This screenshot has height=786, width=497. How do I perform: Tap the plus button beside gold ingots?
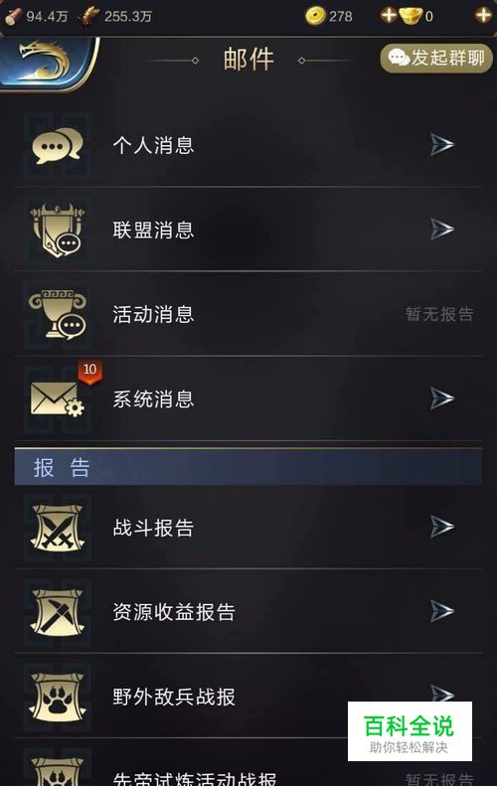point(483,16)
